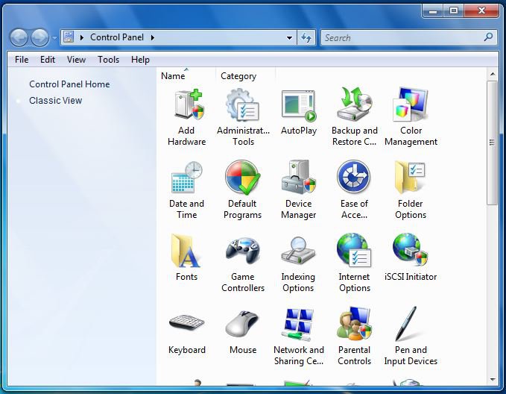Viewport: 506px width, 394px height.
Task: Open the Mouse icon
Action: [x=242, y=324]
